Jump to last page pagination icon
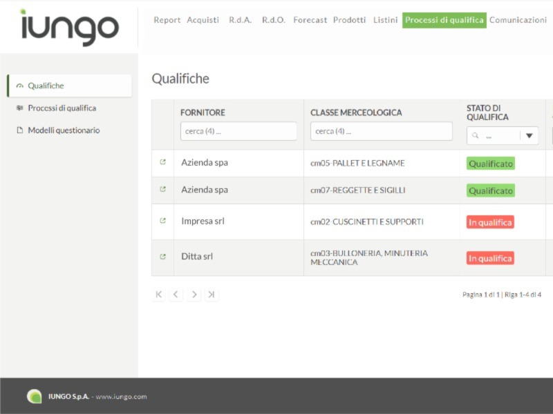This screenshot has height=414, width=553. tap(212, 295)
